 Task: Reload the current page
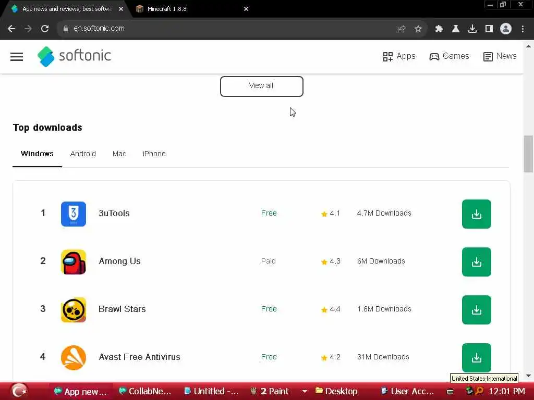tap(45, 29)
